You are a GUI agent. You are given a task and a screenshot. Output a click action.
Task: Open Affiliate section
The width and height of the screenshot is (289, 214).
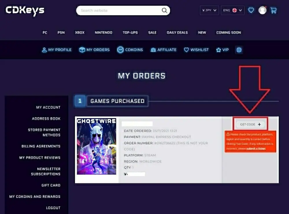tap(164, 50)
